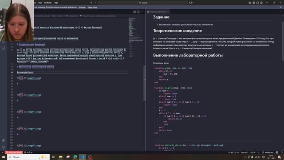Open the Accounts icon in activity bar

(4, 140)
